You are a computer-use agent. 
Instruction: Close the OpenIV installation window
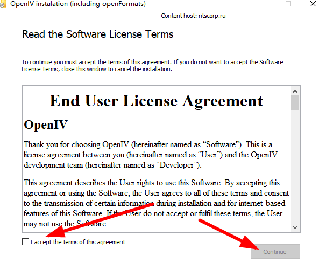pyautogui.click(x=313, y=4)
